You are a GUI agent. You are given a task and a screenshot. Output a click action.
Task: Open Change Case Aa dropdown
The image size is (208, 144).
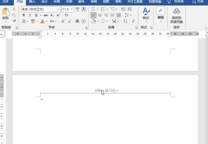coord(53,21)
